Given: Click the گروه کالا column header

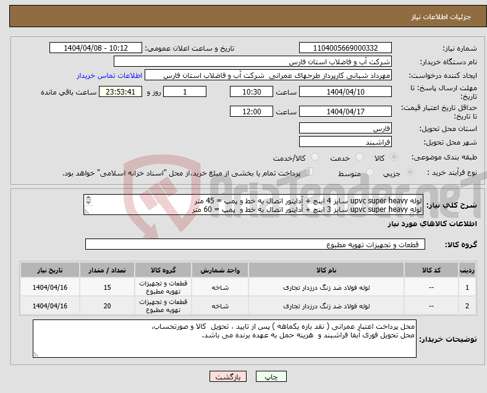Looking at the screenshot, I should click(163, 270).
